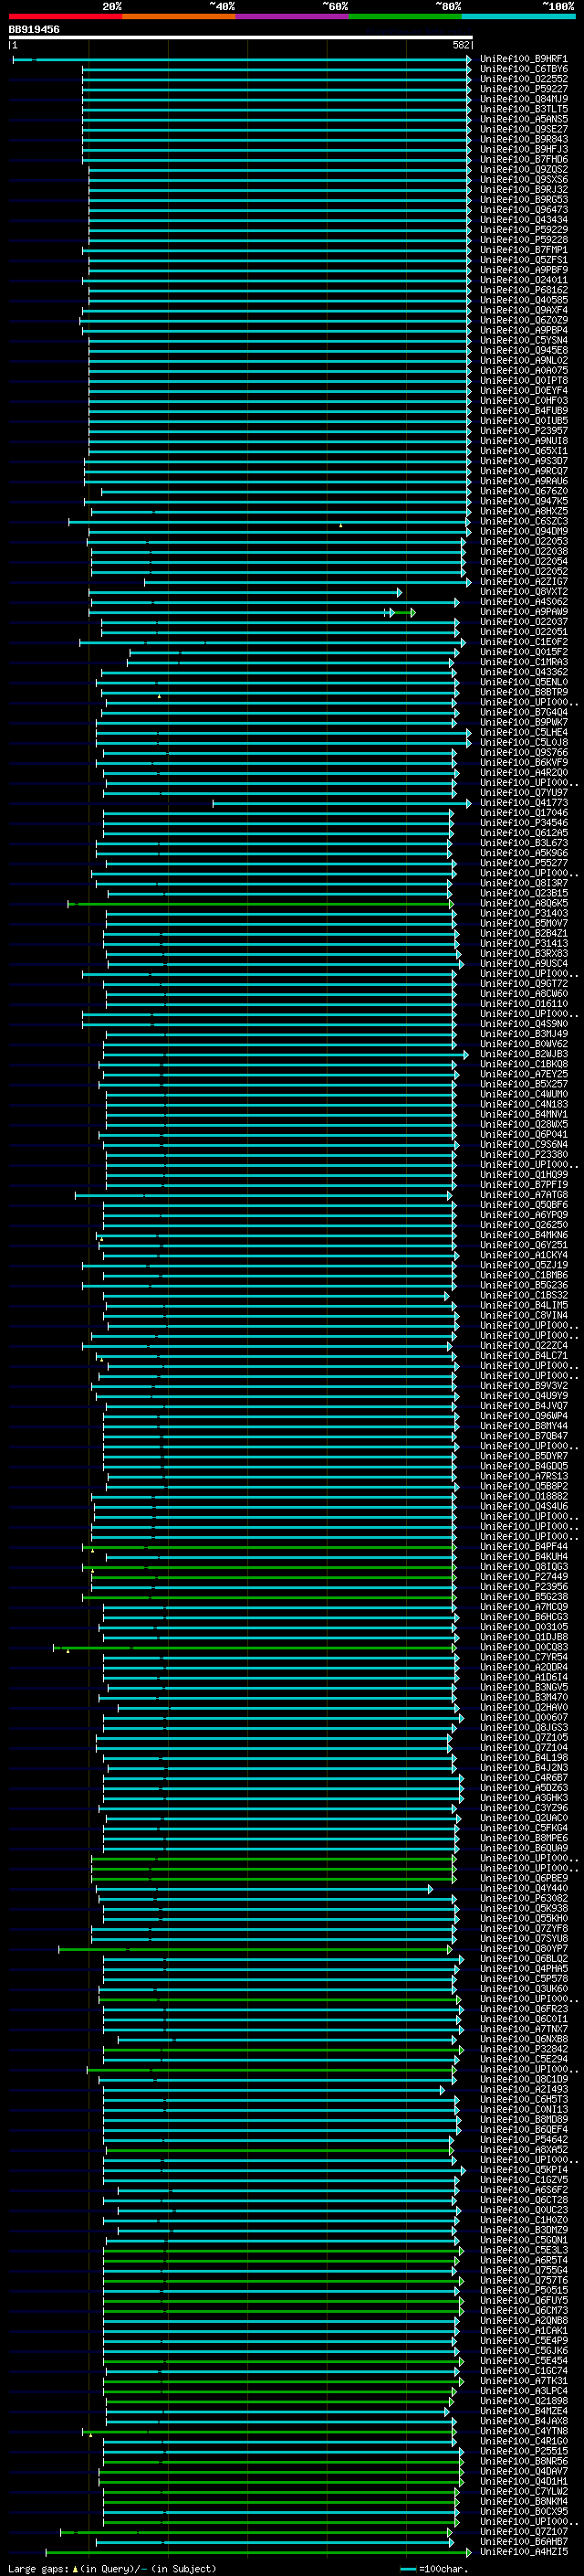The height and width of the screenshot is (2576, 584).
Task: Select the UniRef100_P68162 label
Action: point(523,290)
